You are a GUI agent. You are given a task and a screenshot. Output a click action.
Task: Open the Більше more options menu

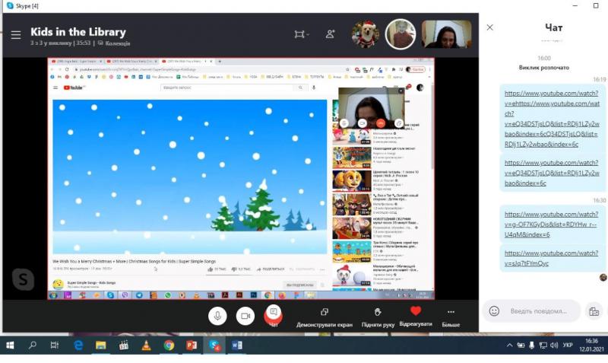(x=451, y=318)
